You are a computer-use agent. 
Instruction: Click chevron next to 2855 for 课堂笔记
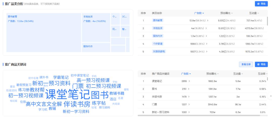(x=189, y=81)
